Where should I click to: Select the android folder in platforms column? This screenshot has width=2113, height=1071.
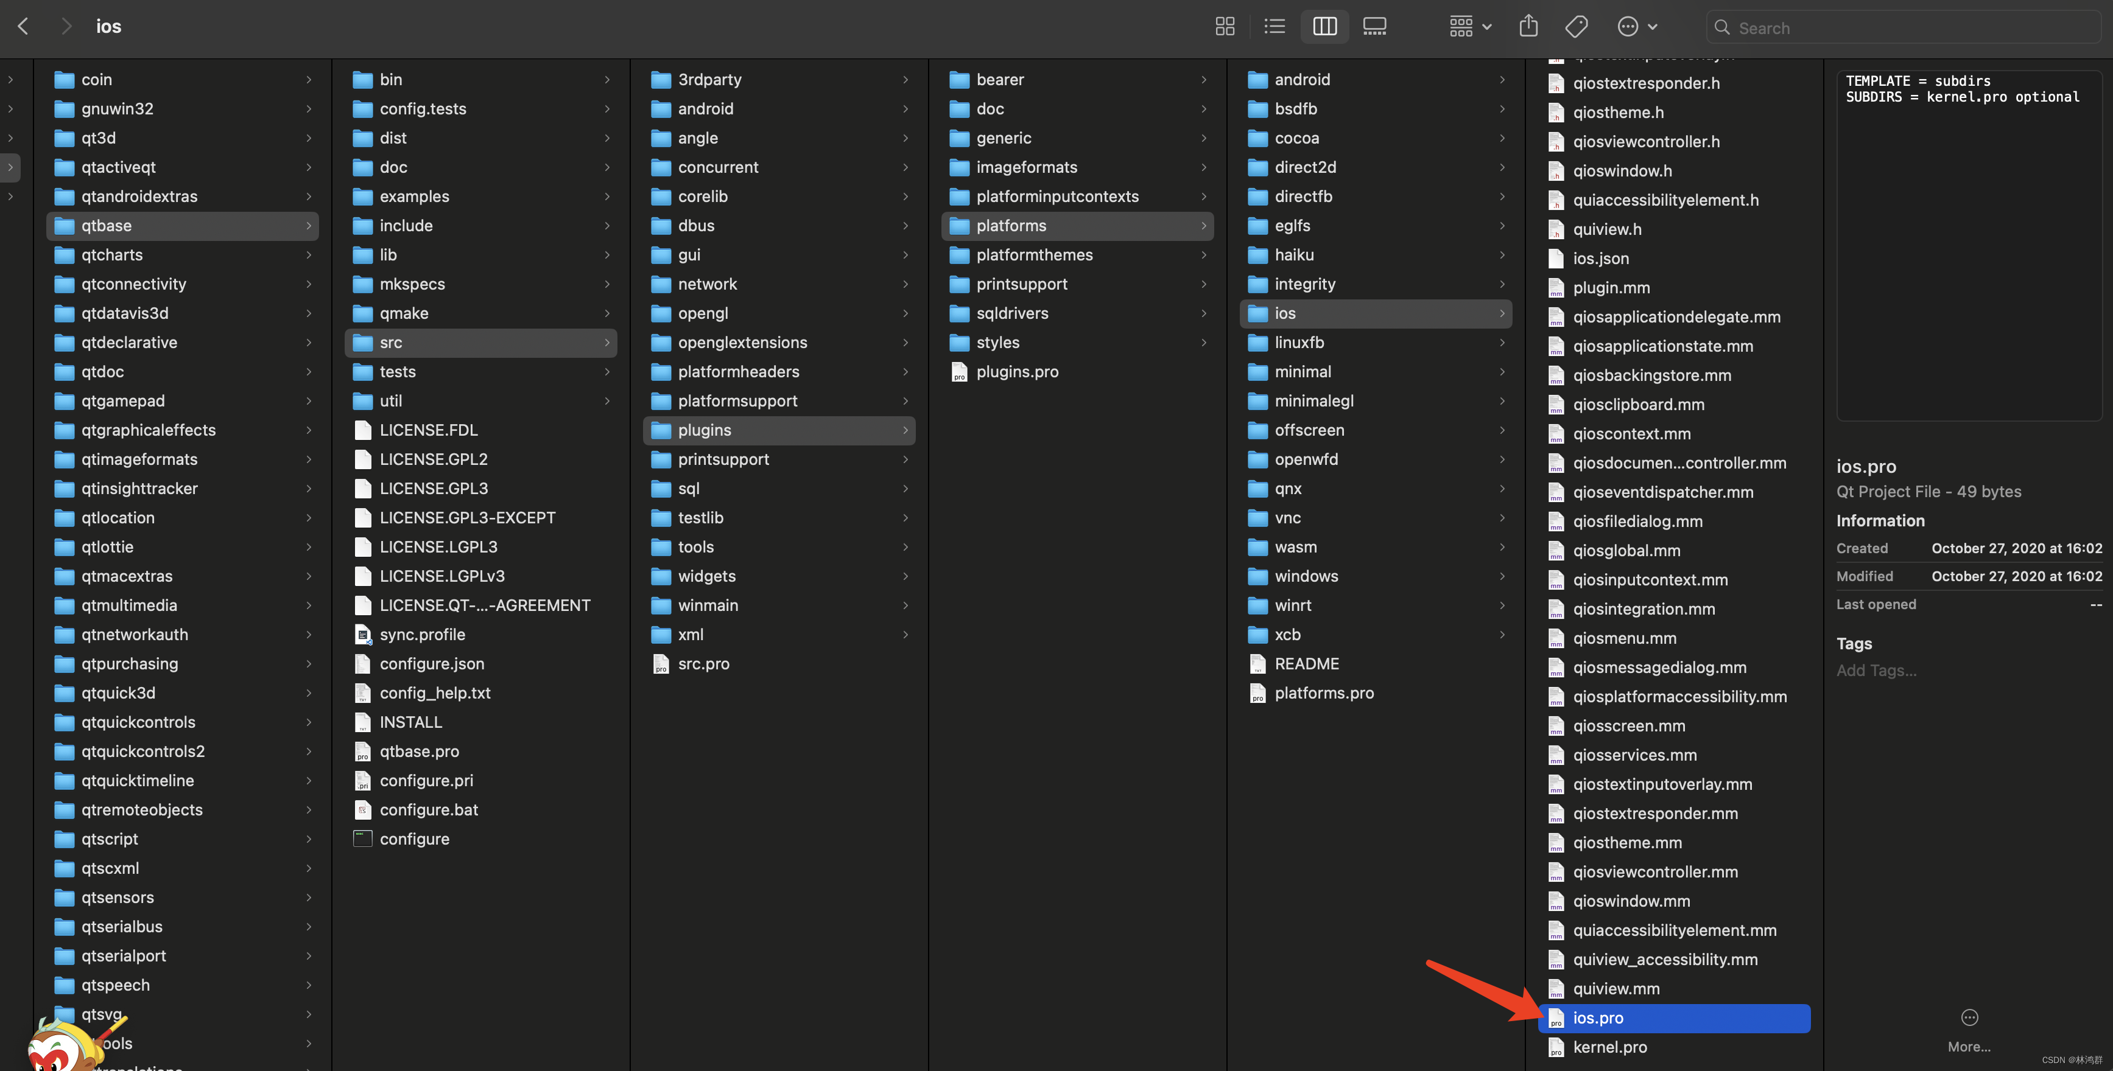(1376, 80)
